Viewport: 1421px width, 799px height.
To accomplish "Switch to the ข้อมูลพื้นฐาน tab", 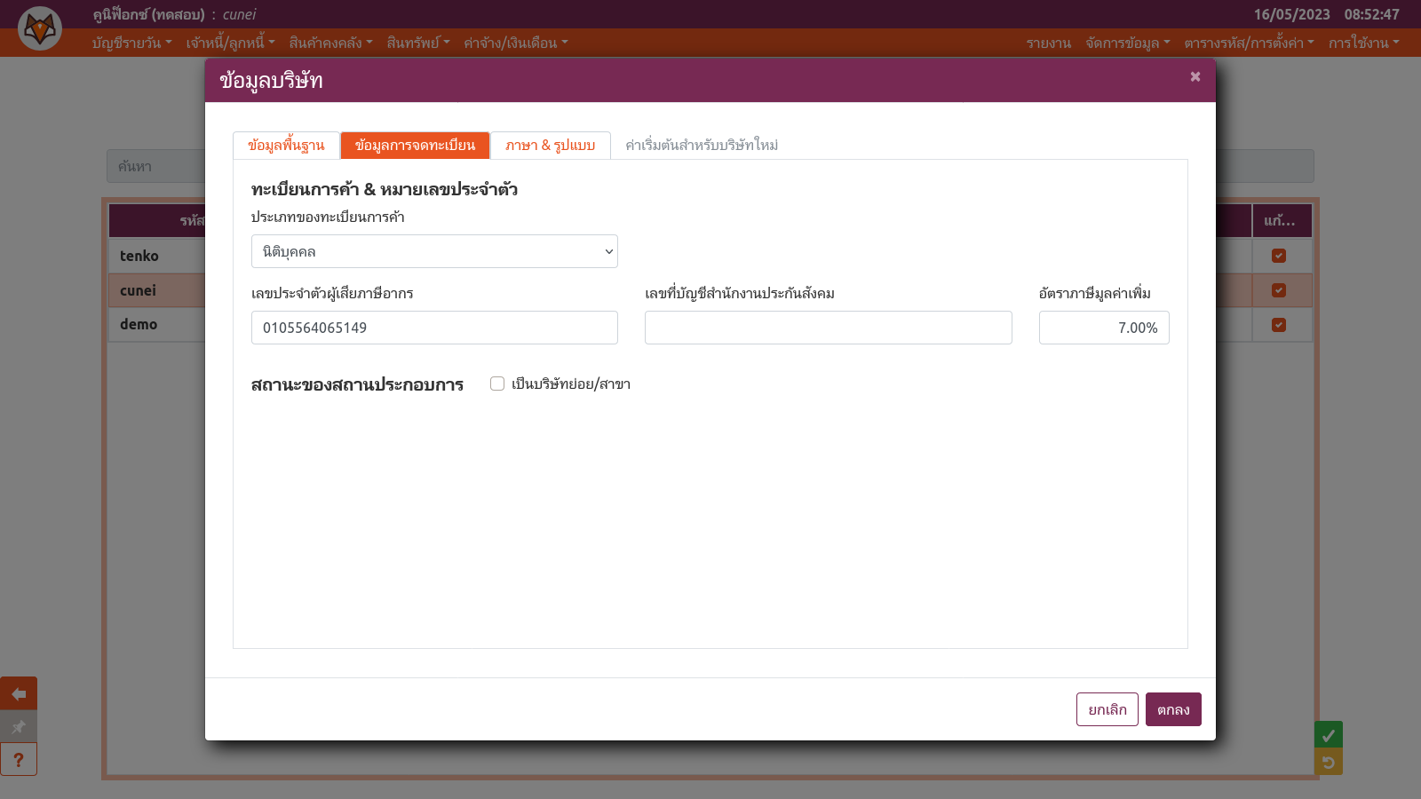I will 286,146.
